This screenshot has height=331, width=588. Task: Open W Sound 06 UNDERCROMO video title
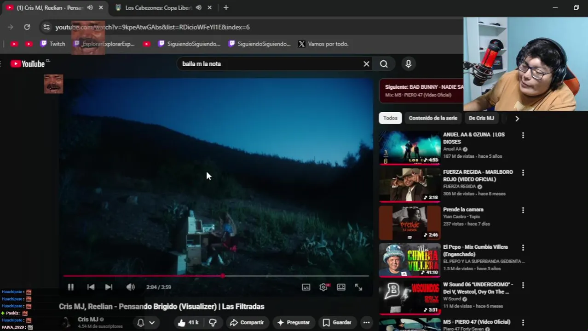[x=478, y=288]
